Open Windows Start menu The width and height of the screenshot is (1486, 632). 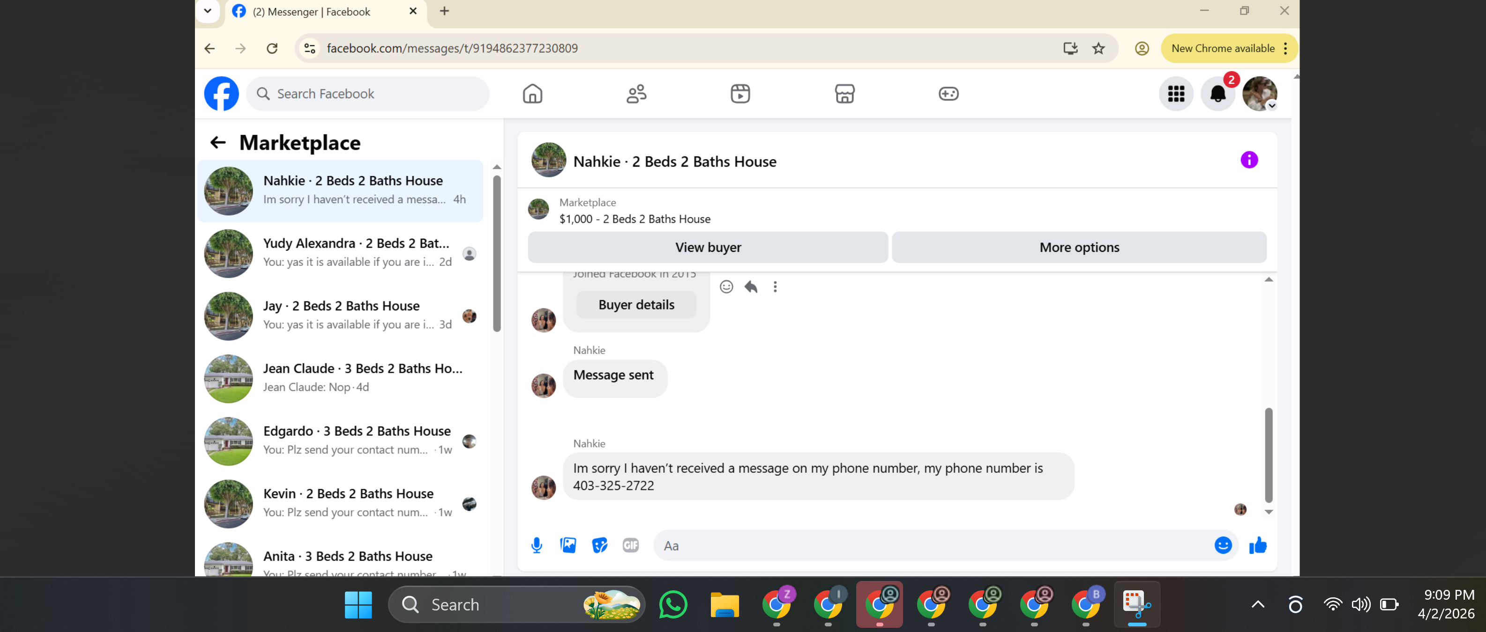(358, 604)
